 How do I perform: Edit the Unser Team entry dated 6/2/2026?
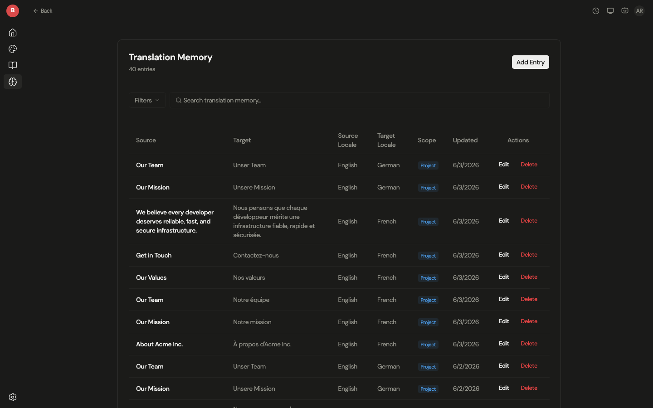pyautogui.click(x=504, y=366)
